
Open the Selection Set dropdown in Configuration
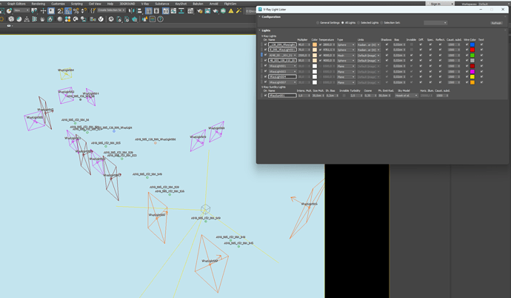tap(435, 23)
